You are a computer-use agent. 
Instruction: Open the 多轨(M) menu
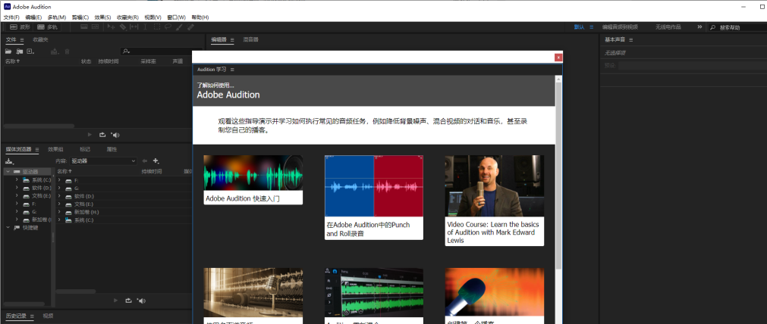pyautogui.click(x=57, y=17)
